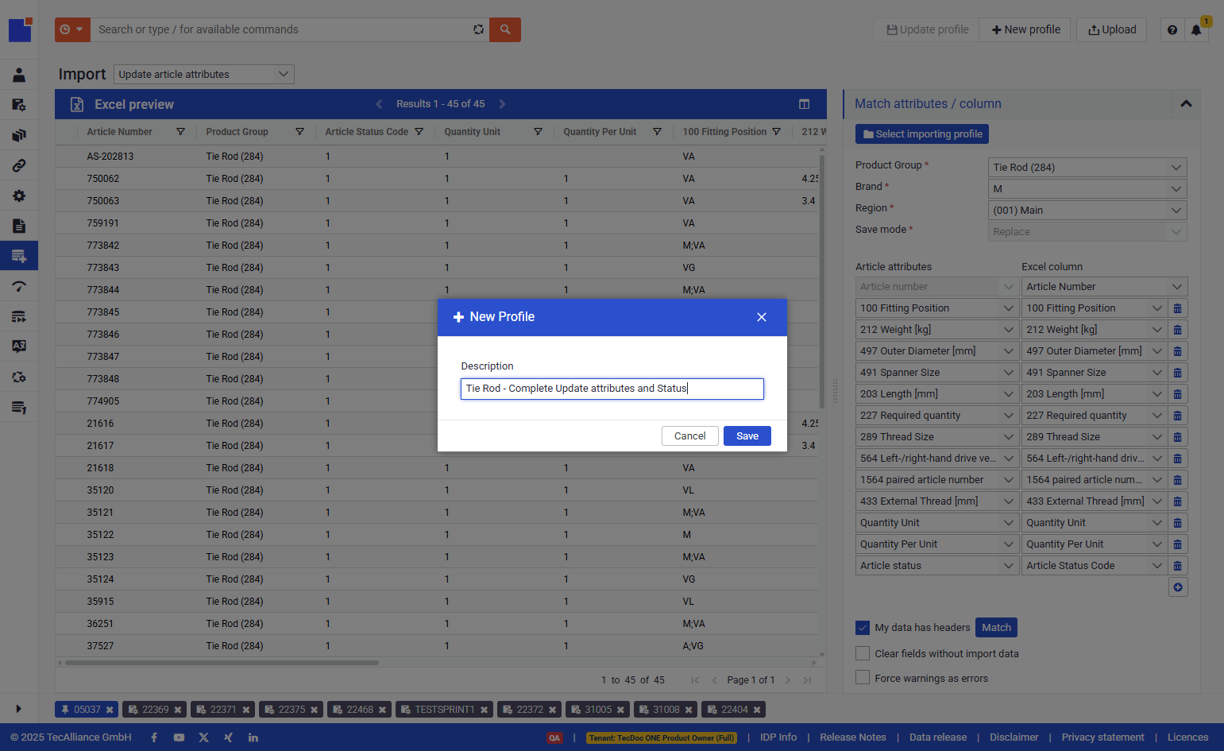Open the notifications bell

(1196, 29)
